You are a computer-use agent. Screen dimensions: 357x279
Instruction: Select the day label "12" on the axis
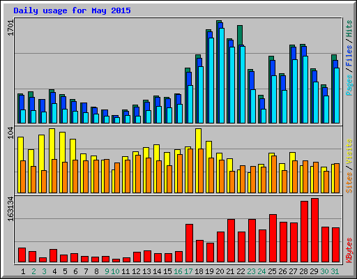point(136,271)
